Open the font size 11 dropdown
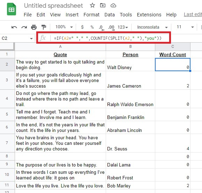Screen dimensions: 202x193 tap(185, 27)
